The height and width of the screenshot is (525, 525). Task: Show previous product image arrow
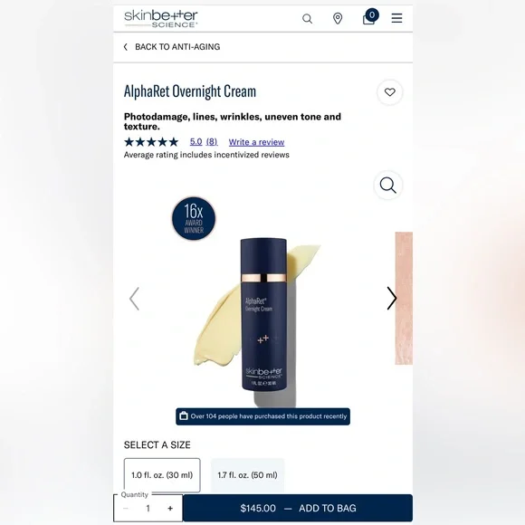click(134, 299)
